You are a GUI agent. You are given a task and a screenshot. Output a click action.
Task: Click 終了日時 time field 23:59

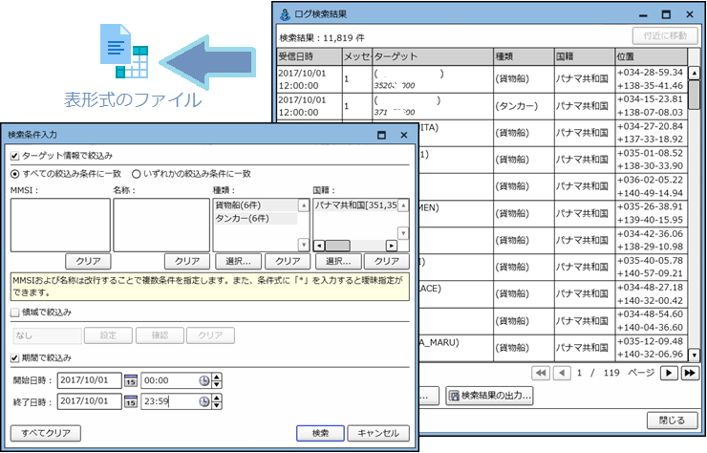pos(169,401)
